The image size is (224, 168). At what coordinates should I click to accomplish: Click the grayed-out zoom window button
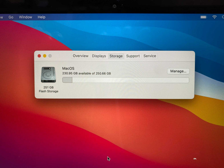50,56
